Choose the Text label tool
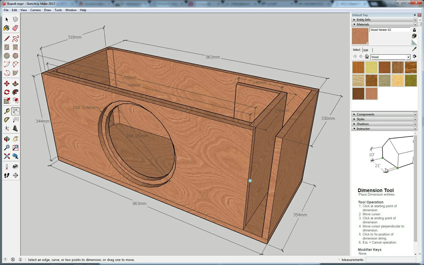 15,120
